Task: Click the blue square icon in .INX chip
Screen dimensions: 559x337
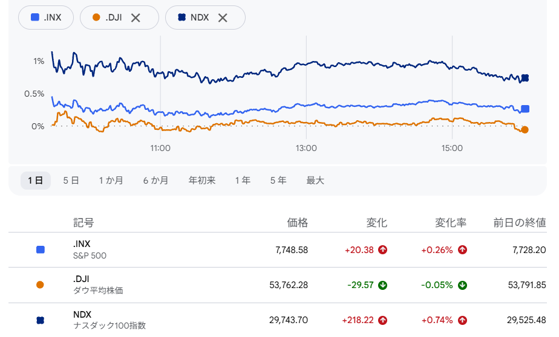Action: click(35, 17)
